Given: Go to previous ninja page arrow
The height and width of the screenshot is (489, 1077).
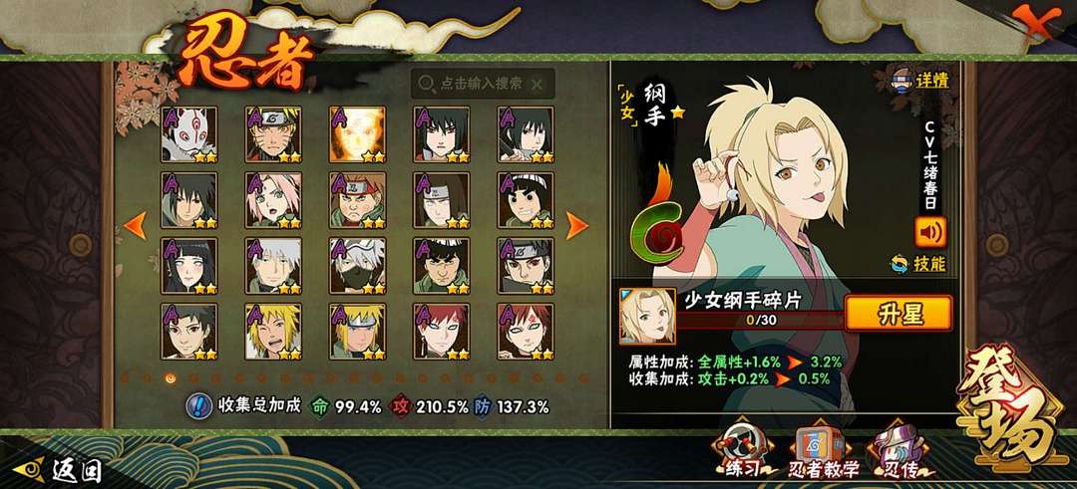Looking at the screenshot, I should tap(136, 226).
